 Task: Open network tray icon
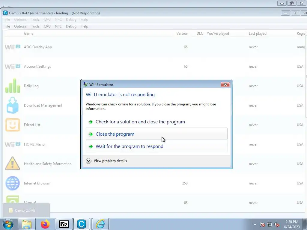[270, 224]
